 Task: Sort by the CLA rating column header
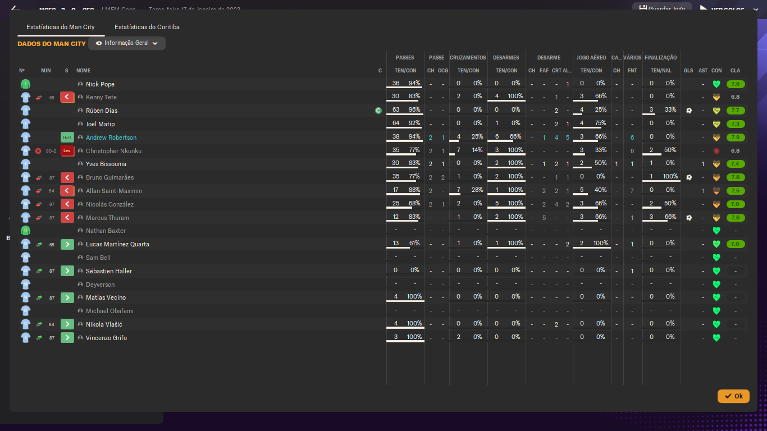[735, 71]
